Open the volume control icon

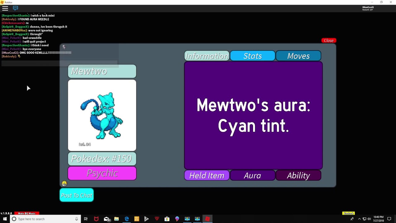coord(369,219)
